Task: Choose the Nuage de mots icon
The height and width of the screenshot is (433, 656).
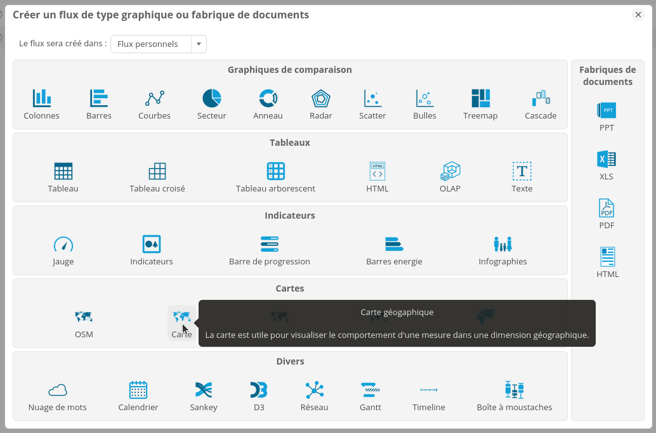Action: 58,390
